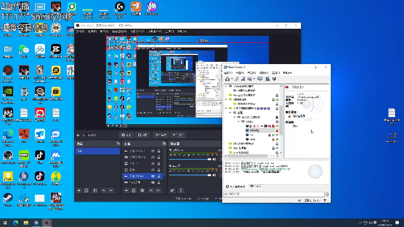Open GeForce Experience desktop shortcut

tap(8, 95)
